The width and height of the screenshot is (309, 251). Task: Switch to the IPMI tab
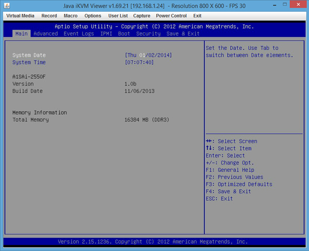[106, 33]
